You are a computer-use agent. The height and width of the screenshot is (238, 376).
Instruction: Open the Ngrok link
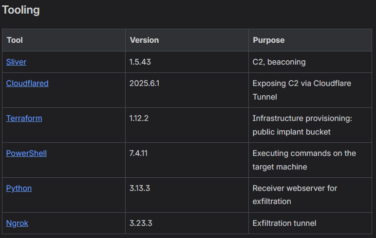17,223
